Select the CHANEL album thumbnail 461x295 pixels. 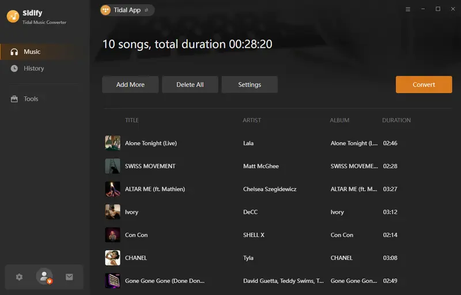pos(112,258)
